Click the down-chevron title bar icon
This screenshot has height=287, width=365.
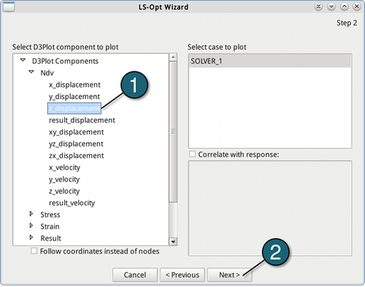331,7
